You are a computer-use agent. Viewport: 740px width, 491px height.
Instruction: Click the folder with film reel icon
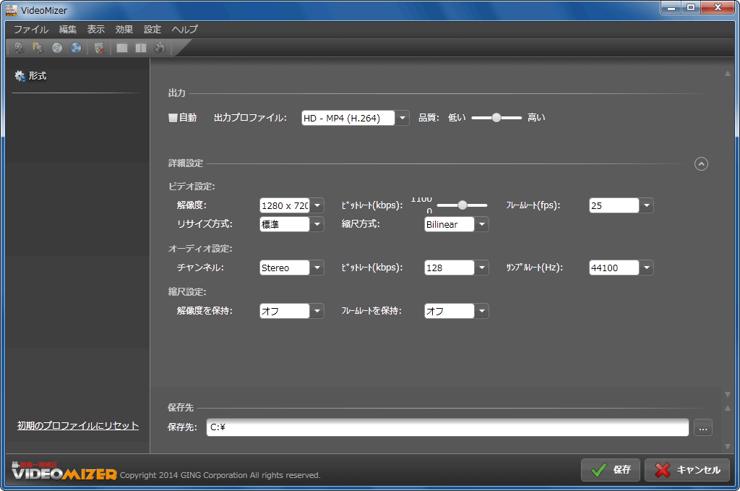[38, 48]
